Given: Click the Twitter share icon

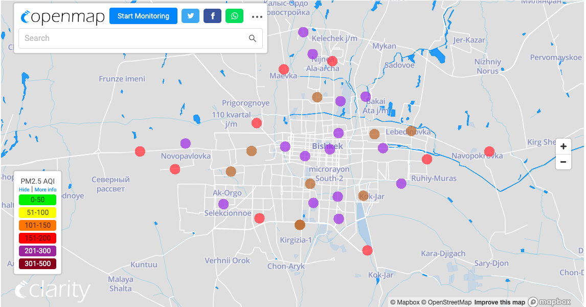Looking at the screenshot, I should tap(190, 16).
